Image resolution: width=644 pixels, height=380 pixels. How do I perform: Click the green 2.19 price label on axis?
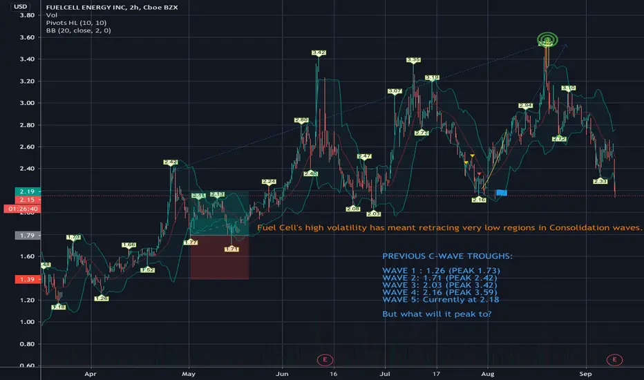click(x=28, y=191)
